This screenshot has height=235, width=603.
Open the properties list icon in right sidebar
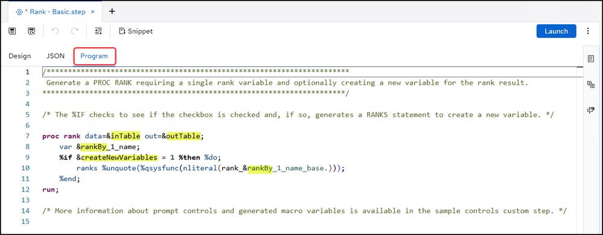591,59
